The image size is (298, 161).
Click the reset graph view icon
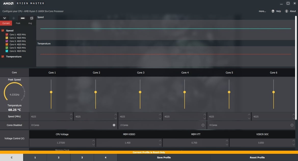pos(32,18)
